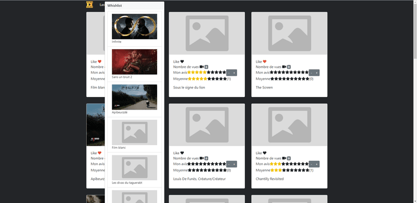Increase Mon avis on Chantilly Revisited
This screenshot has height=203, width=417.
316,164
